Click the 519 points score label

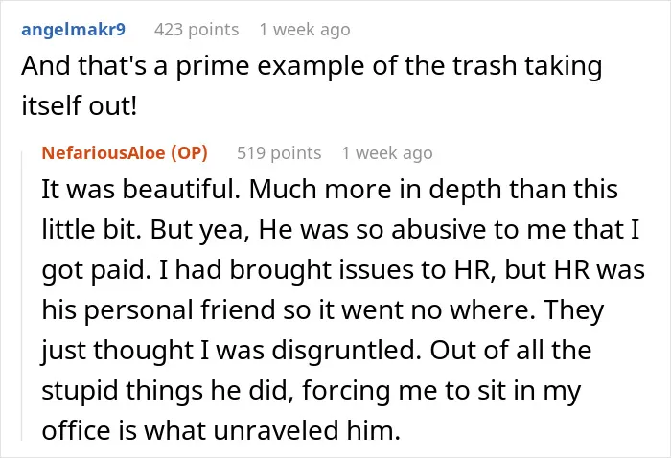pyautogui.click(x=279, y=152)
